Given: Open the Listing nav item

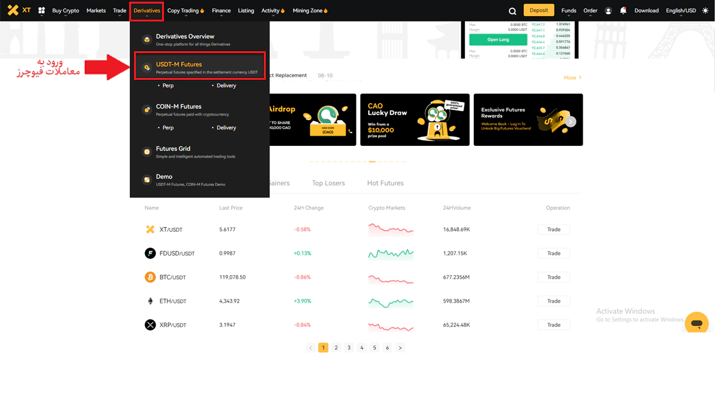Looking at the screenshot, I should click(x=246, y=11).
